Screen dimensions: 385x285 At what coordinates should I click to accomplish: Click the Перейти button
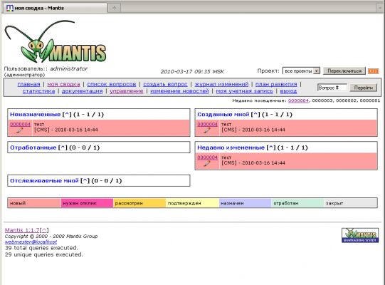coord(364,88)
